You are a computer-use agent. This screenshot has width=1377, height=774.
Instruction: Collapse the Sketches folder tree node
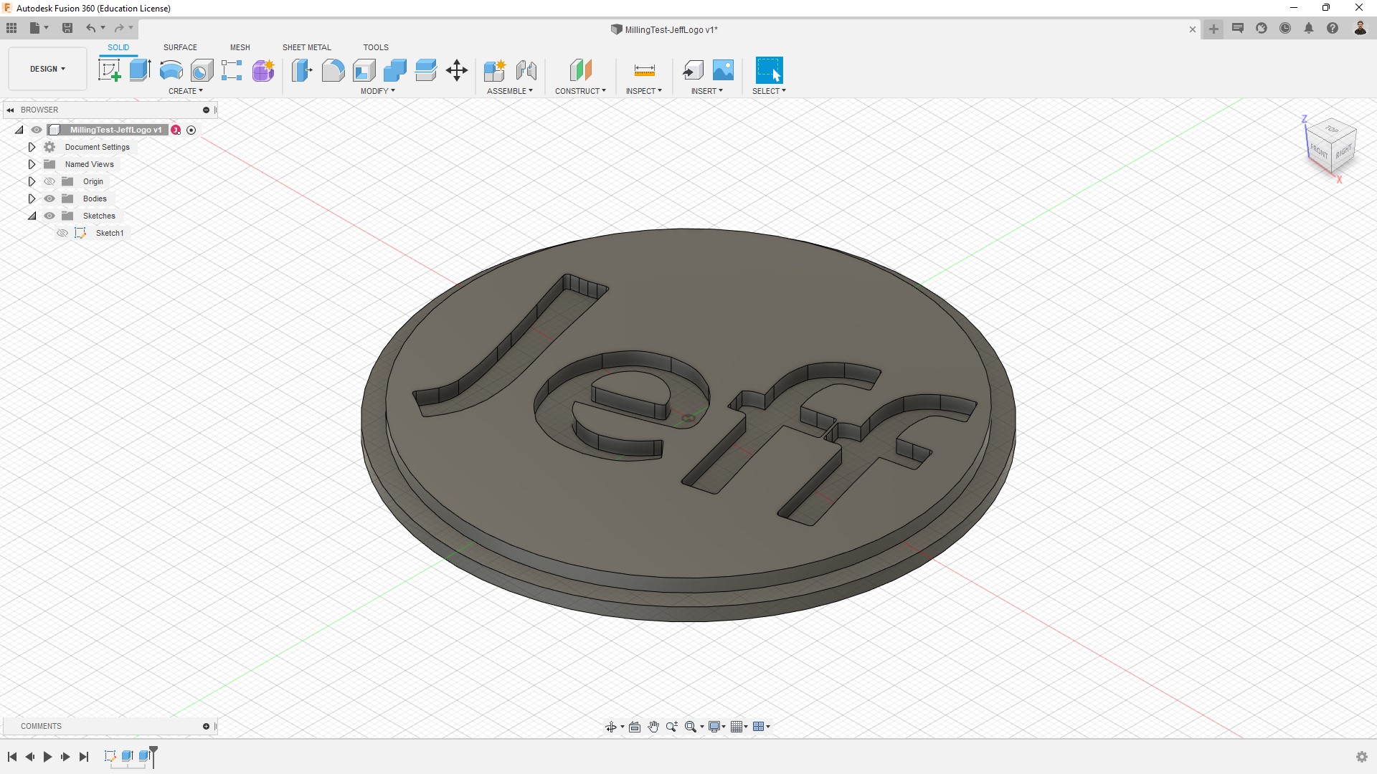32,216
